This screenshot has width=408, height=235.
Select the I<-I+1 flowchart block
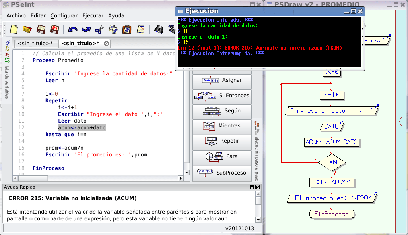point(332,94)
